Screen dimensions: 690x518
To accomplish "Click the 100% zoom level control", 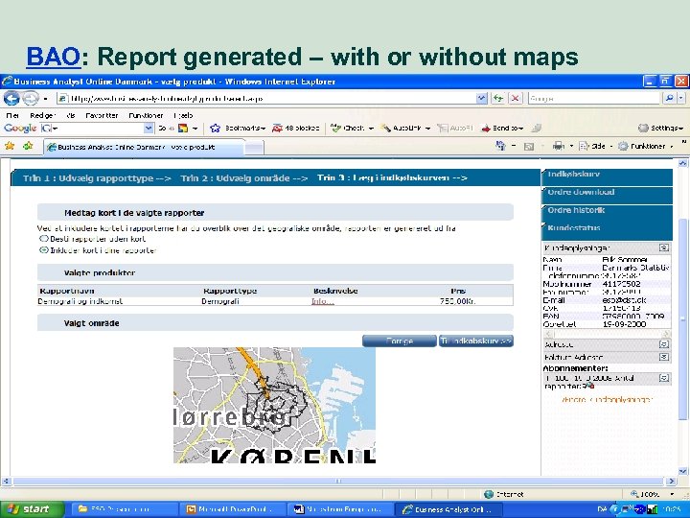I will (653, 494).
